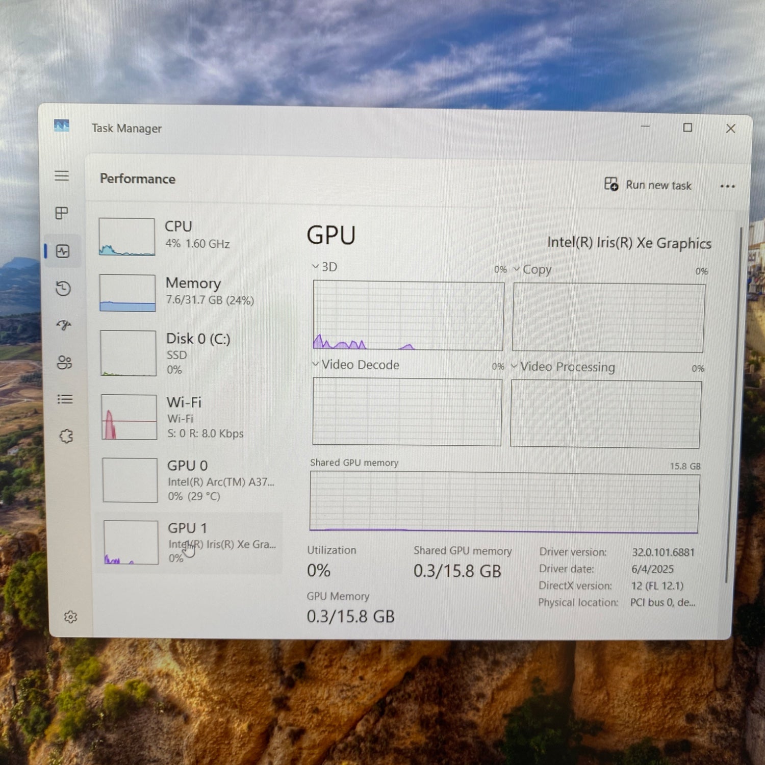Expand the Copy engine dropdown
This screenshot has height=765, width=765.
532,269
